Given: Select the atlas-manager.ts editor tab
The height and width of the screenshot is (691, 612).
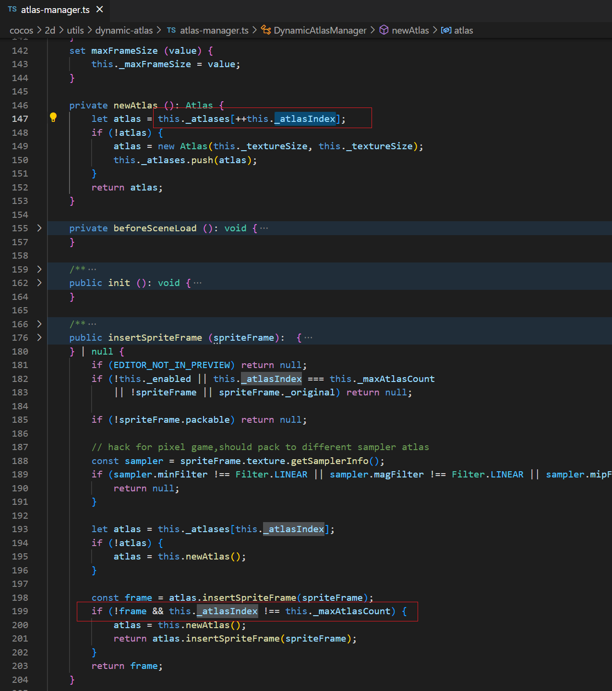Looking at the screenshot, I should point(55,10).
